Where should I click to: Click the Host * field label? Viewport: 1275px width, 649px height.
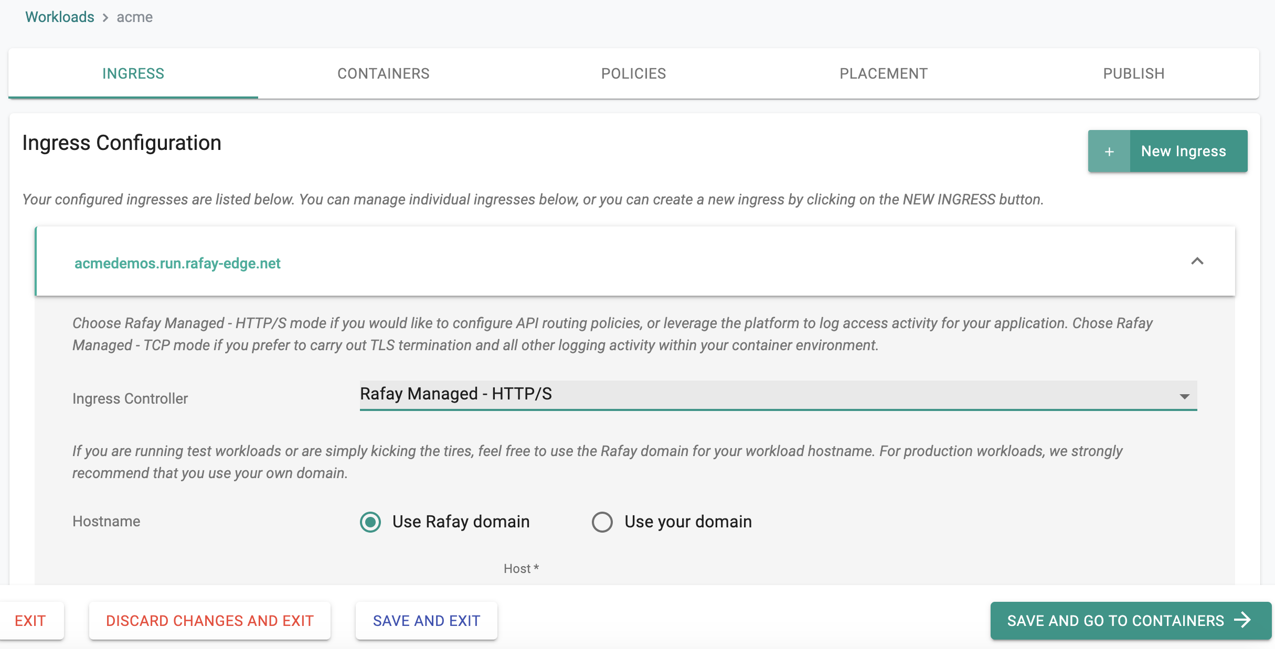[521, 569]
